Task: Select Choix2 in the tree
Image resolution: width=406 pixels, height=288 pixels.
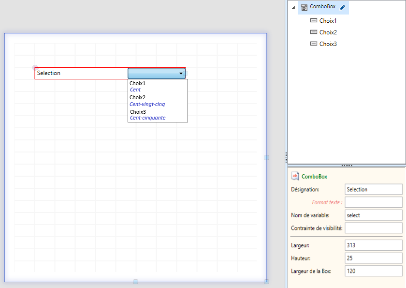Action: [328, 32]
